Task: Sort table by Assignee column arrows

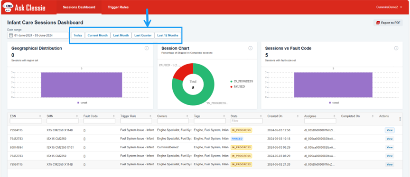Action: click(x=335, y=116)
